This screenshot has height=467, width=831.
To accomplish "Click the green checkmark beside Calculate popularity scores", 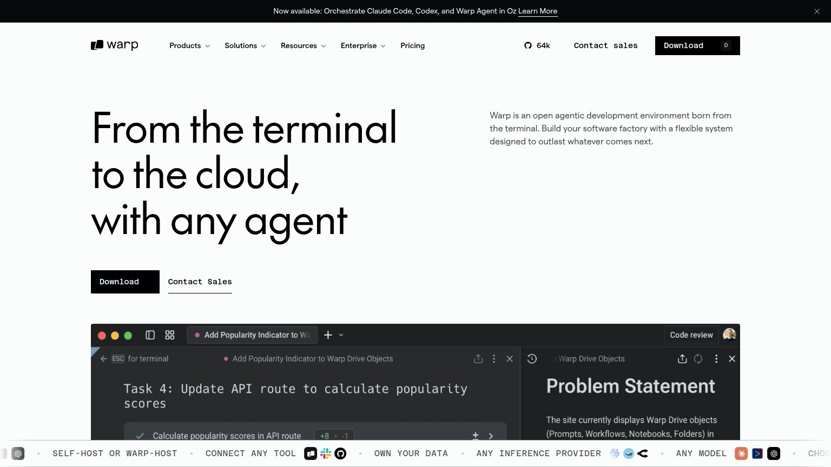I will pyautogui.click(x=140, y=436).
